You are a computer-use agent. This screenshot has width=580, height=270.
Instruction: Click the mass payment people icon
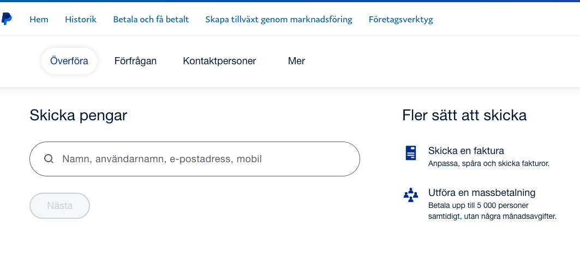pyautogui.click(x=411, y=195)
